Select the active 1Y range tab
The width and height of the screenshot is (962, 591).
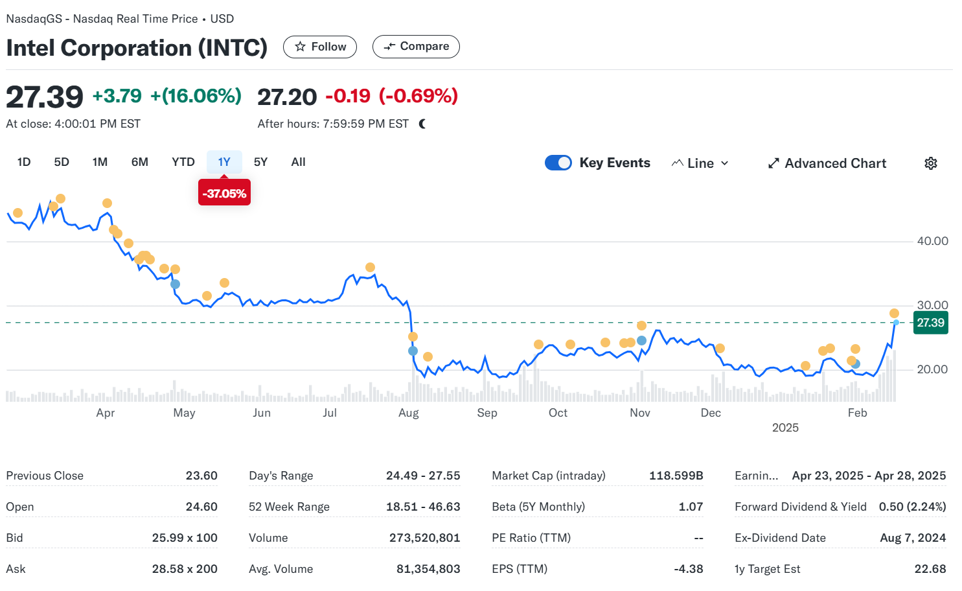(x=224, y=162)
